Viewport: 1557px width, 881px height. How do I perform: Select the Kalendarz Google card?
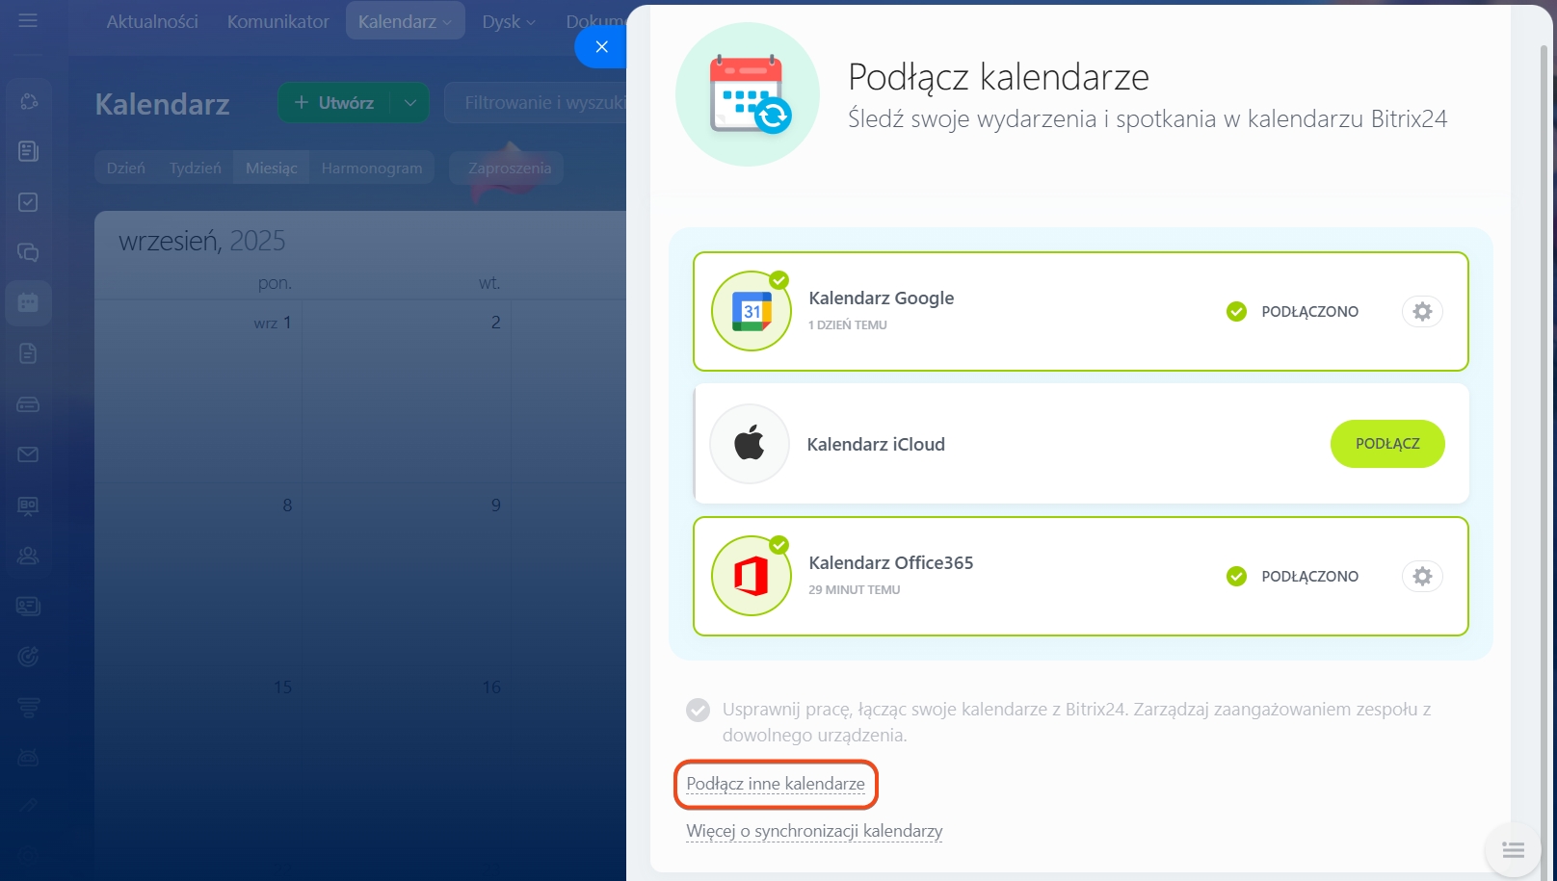[1002, 312]
